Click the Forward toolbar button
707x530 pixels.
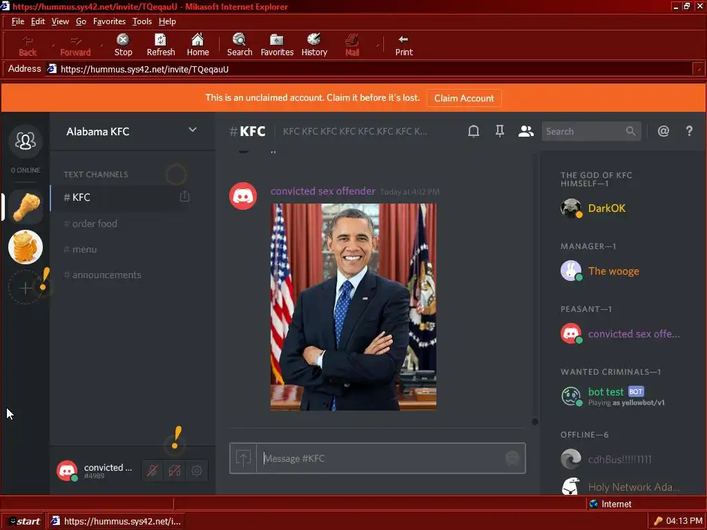click(x=75, y=45)
